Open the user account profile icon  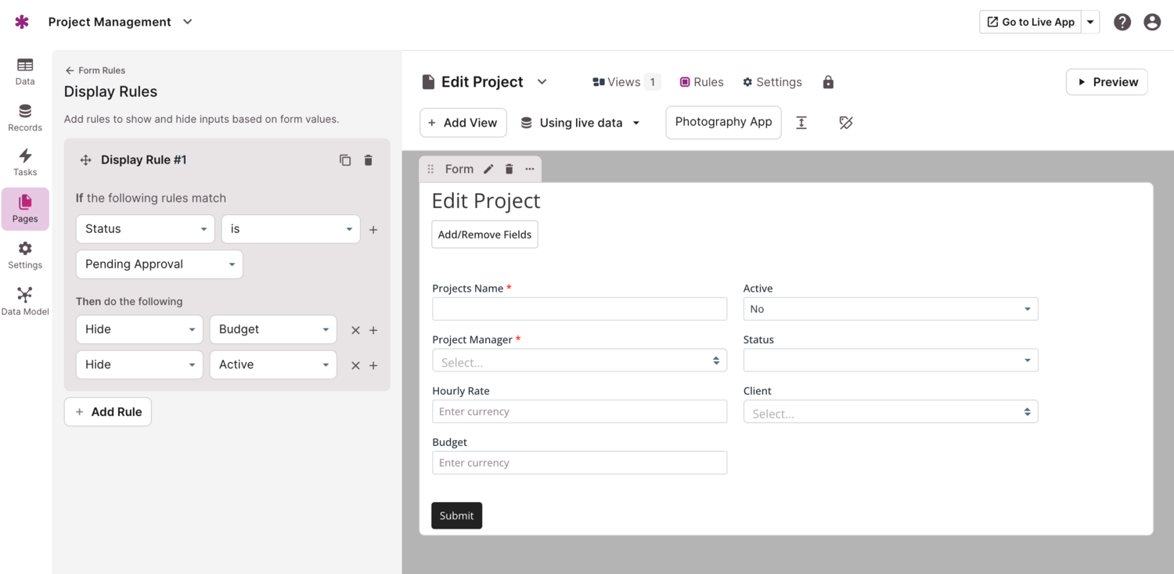click(1152, 22)
